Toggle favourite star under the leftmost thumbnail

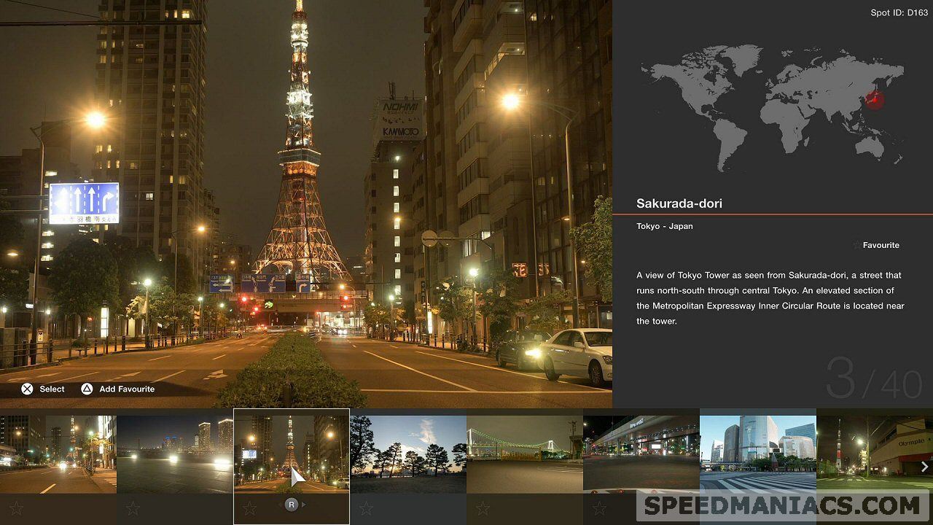(x=16, y=508)
